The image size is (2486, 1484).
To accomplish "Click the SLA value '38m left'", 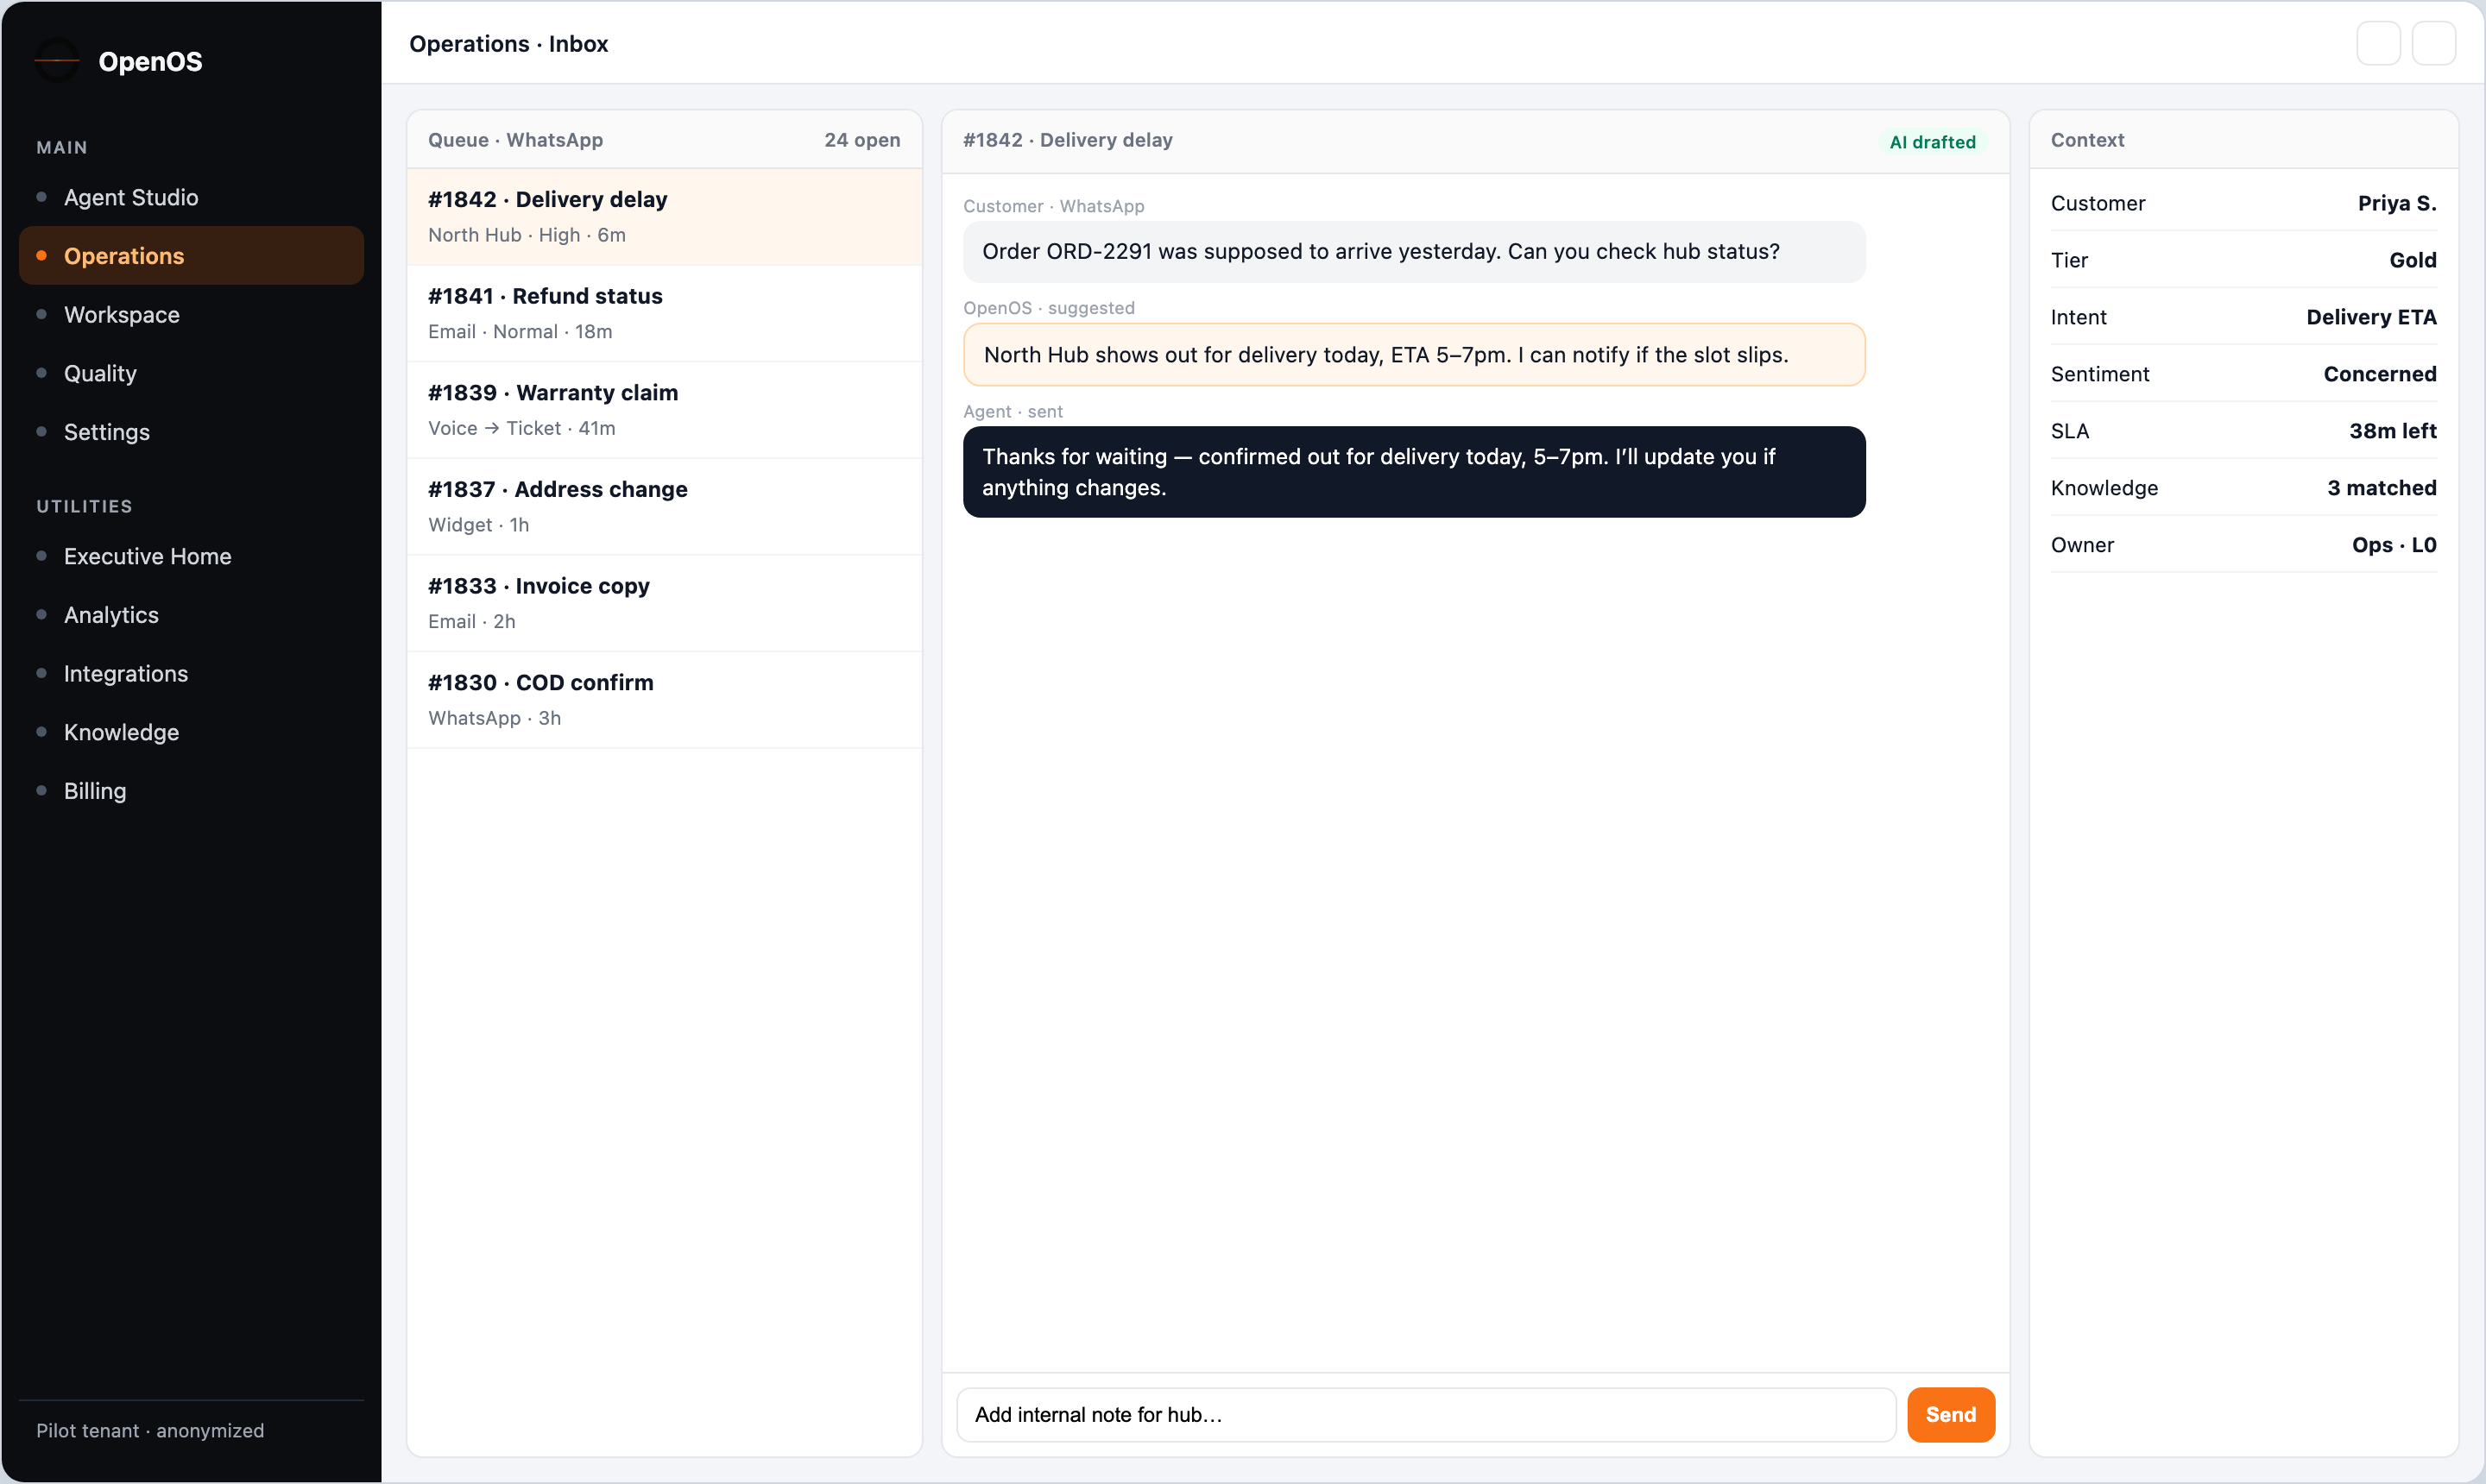I will [2393, 431].
